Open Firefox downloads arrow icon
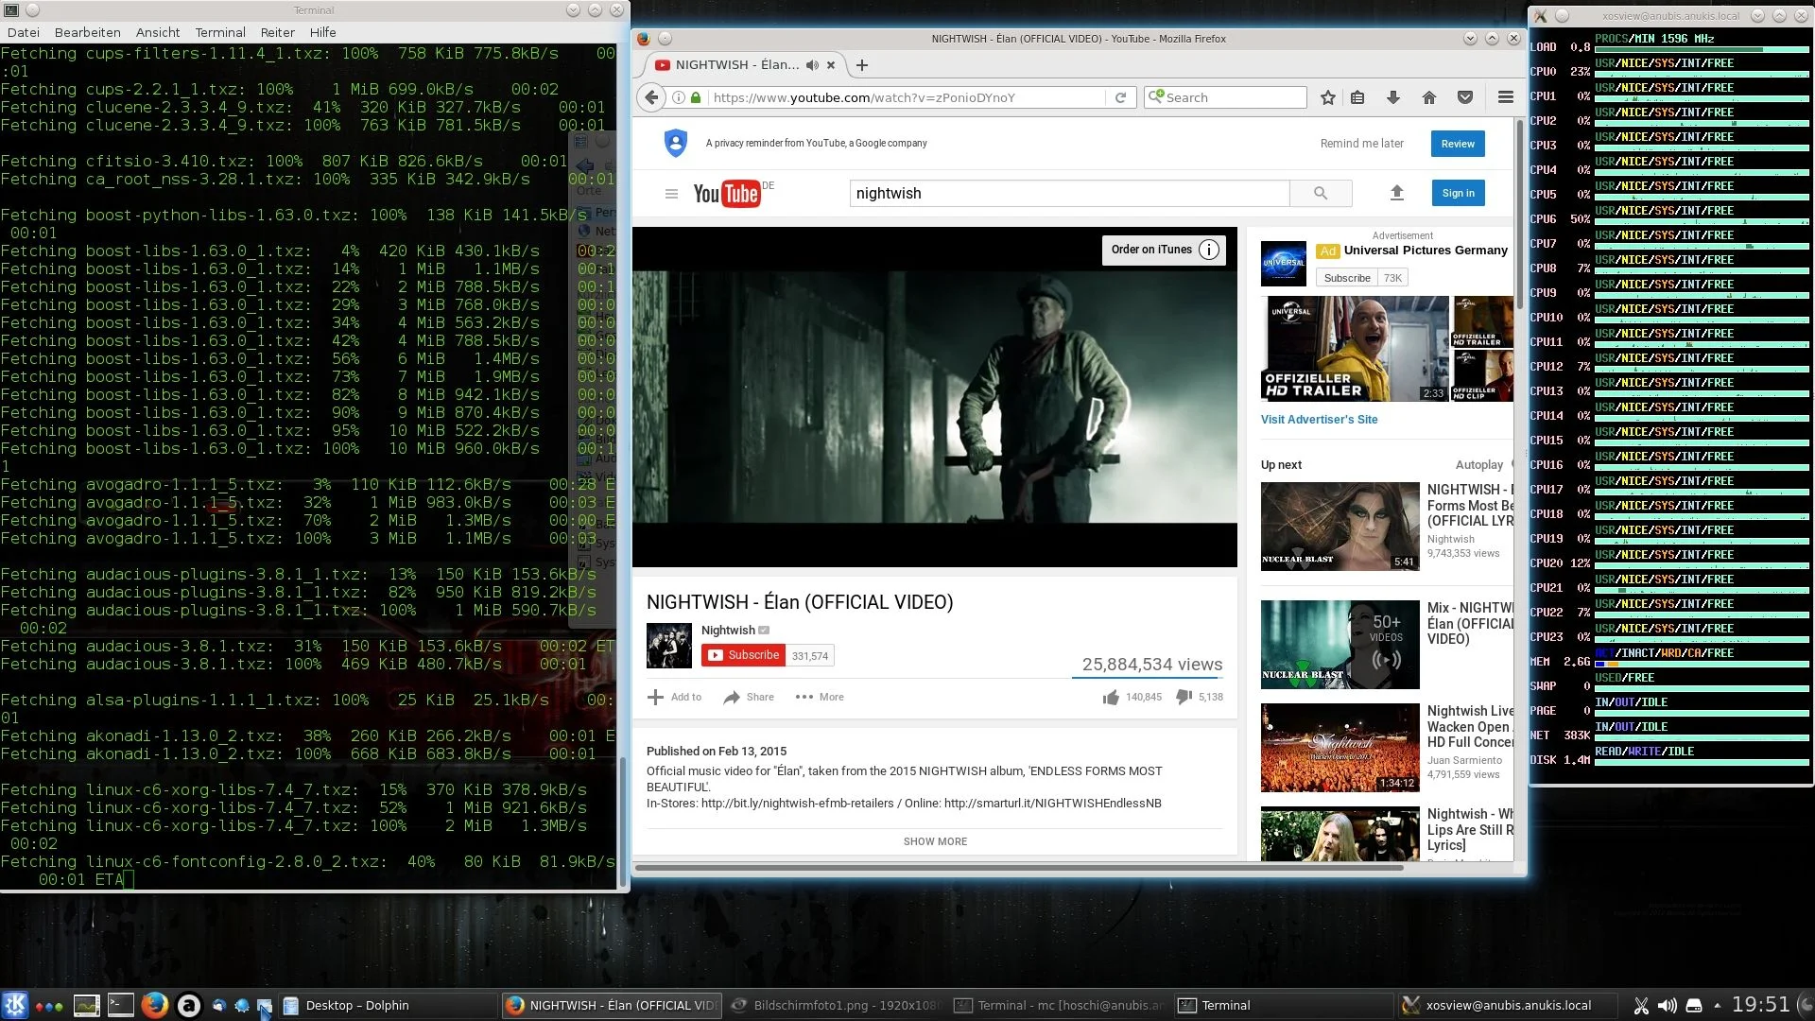 tap(1393, 97)
